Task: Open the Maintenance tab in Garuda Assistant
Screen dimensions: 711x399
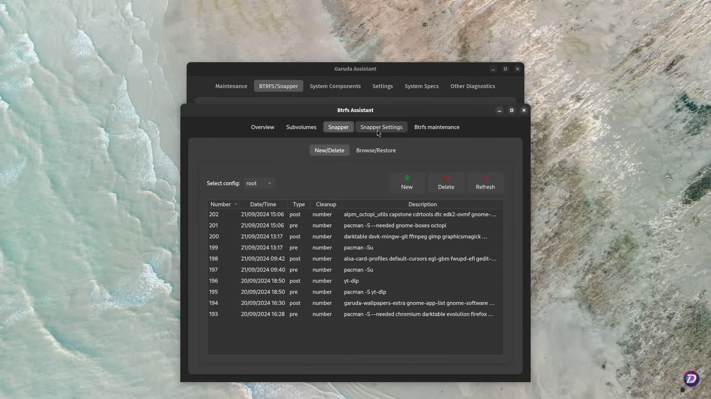Action: [231, 86]
